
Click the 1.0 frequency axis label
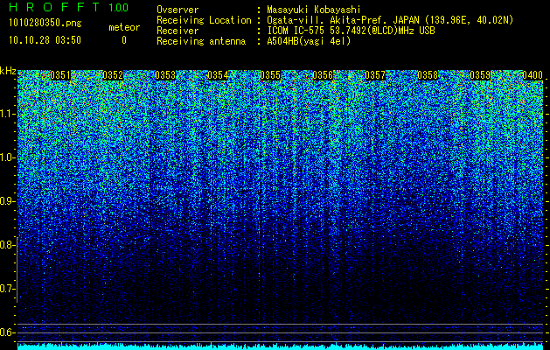6,157
